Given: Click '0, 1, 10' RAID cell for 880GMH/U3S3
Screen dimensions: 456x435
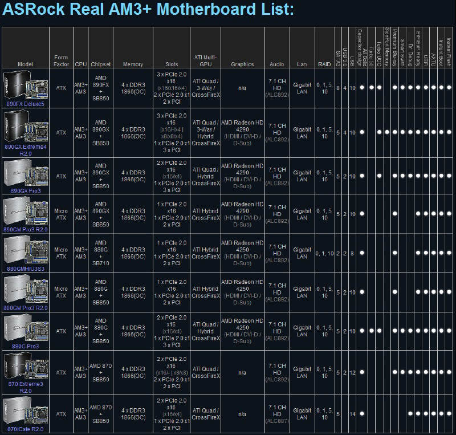Looking at the screenshot, I should tap(324, 254).
